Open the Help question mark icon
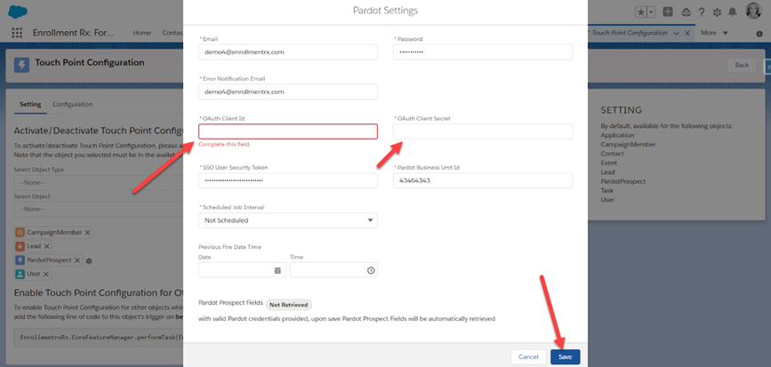The height and width of the screenshot is (367, 771). click(x=703, y=11)
